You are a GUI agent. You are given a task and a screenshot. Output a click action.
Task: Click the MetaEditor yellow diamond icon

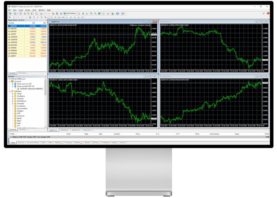[x=53, y=14]
